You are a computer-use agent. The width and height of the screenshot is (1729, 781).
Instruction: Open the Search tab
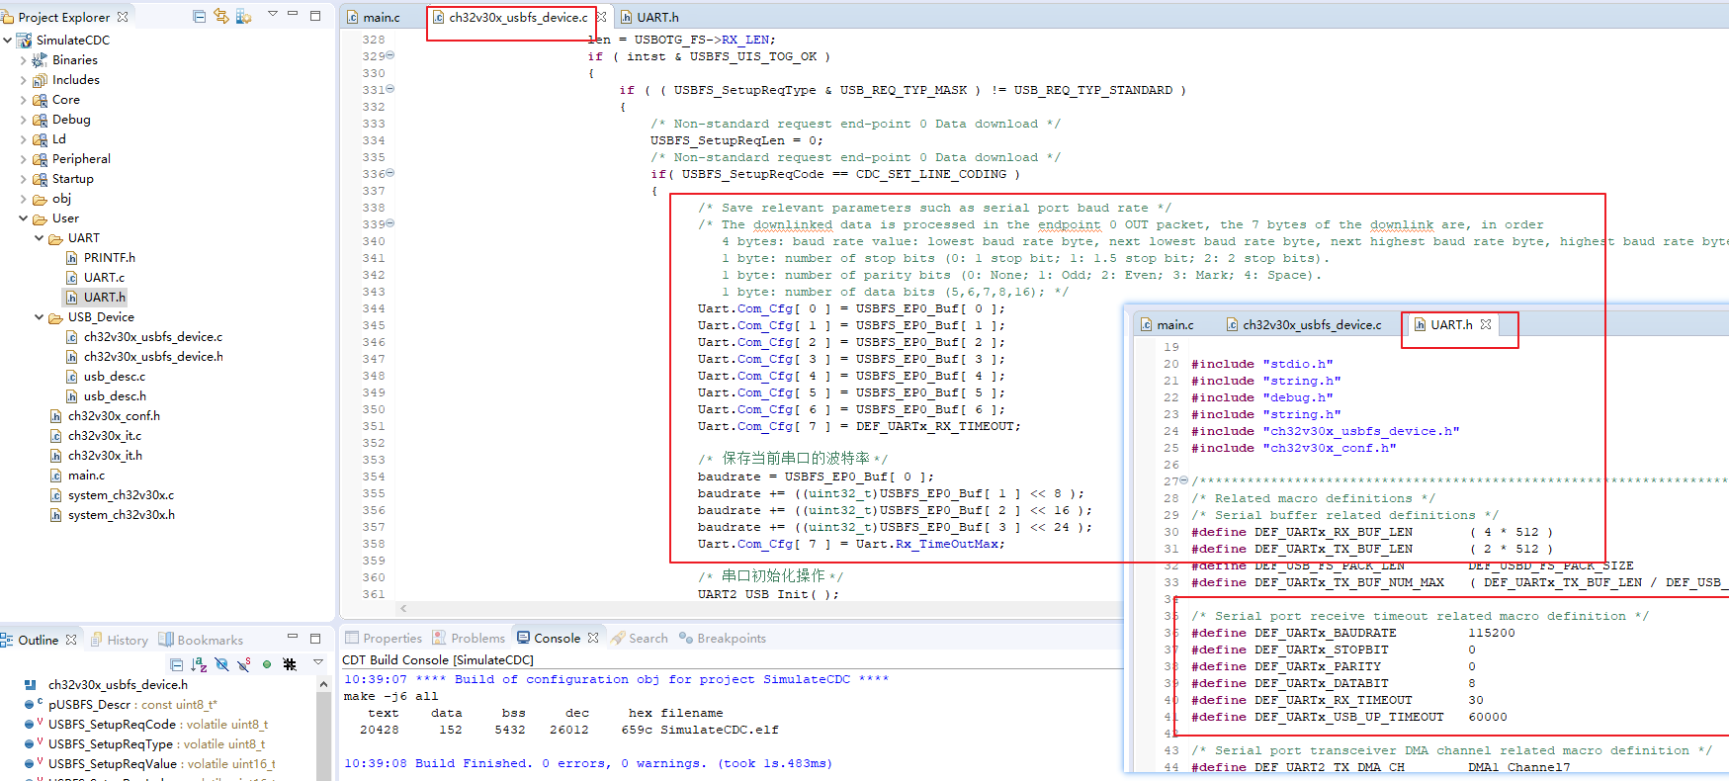coord(640,638)
